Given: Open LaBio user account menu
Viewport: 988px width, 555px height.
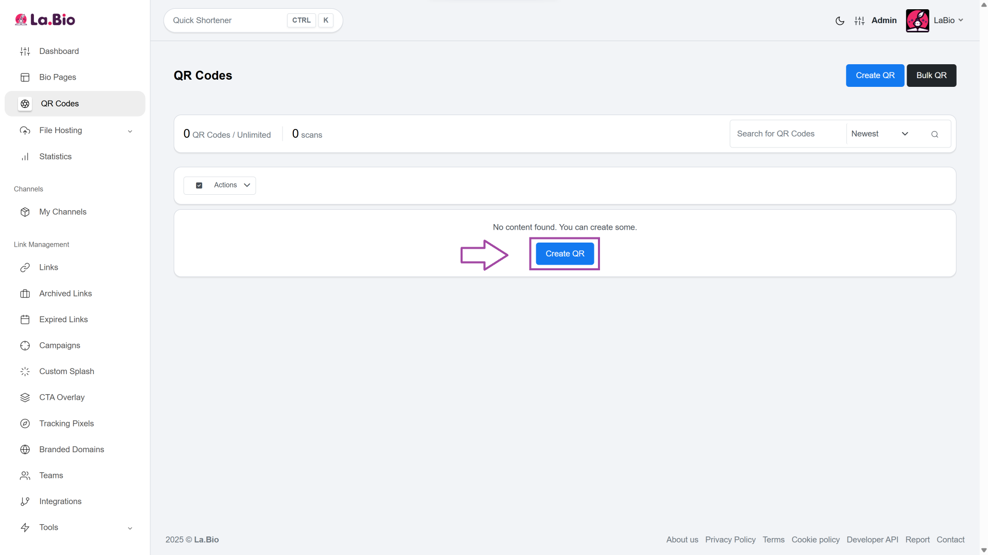Looking at the screenshot, I should click(948, 21).
